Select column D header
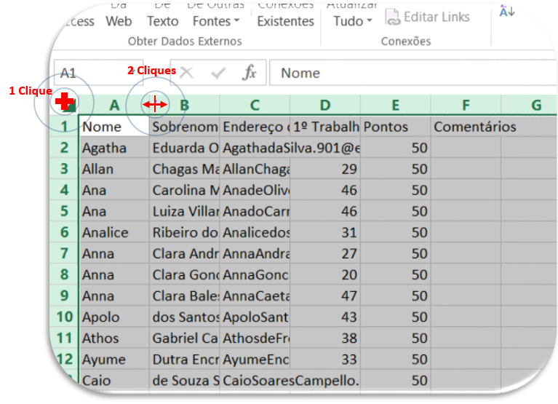 (x=324, y=105)
